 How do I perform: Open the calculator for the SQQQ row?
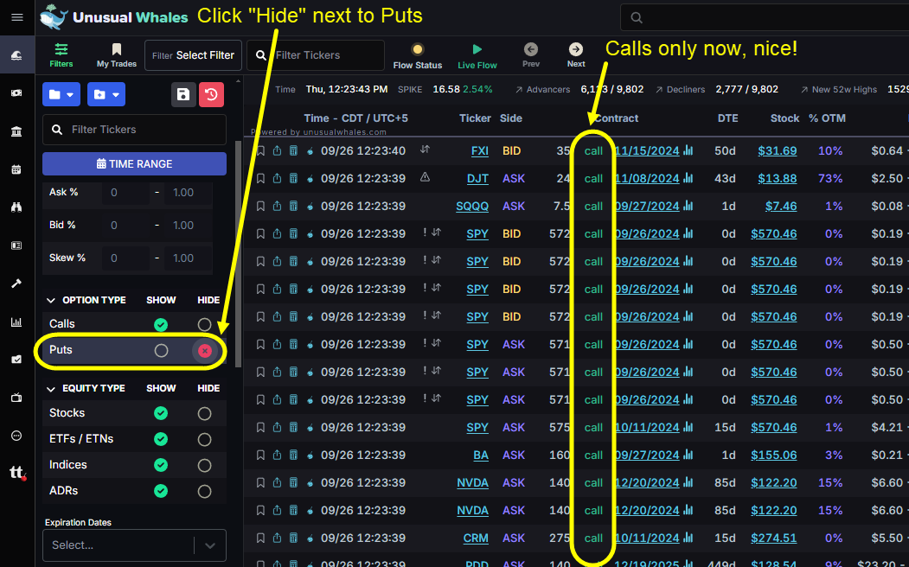[x=293, y=207]
